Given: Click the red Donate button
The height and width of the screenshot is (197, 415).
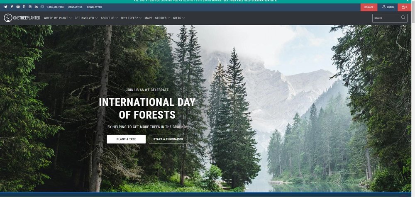Looking at the screenshot, I should [x=369, y=7].
